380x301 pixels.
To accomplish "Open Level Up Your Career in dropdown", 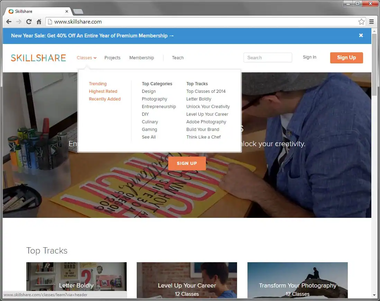I will tap(207, 114).
